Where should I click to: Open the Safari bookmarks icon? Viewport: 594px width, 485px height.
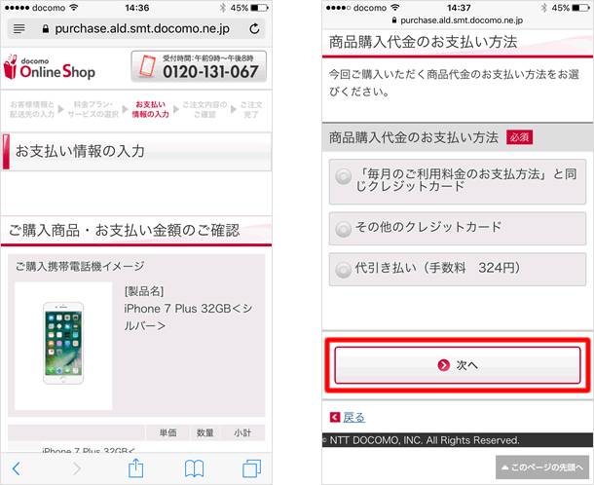194,468
